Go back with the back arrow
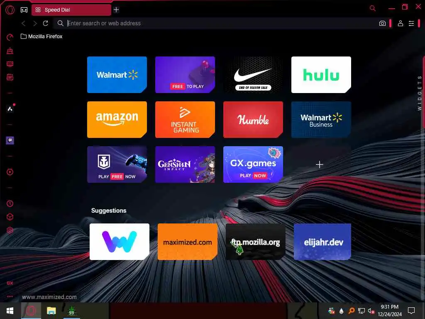 (24, 23)
